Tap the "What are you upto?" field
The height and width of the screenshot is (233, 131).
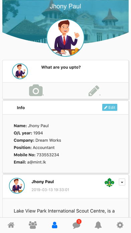pyautogui.click(x=61, y=67)
